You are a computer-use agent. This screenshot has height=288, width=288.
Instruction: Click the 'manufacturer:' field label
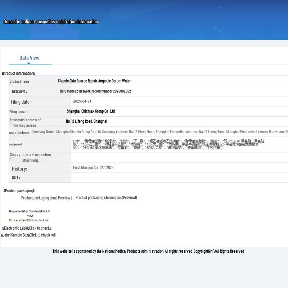point(20,132)
